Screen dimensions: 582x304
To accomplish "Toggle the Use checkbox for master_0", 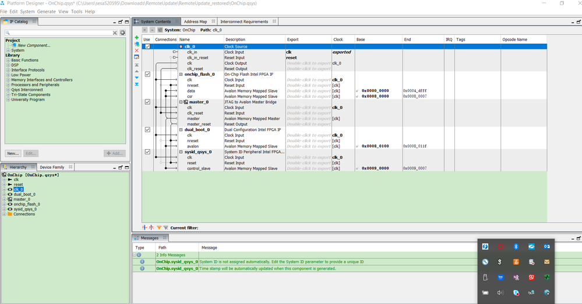I will tap(147, 102).
